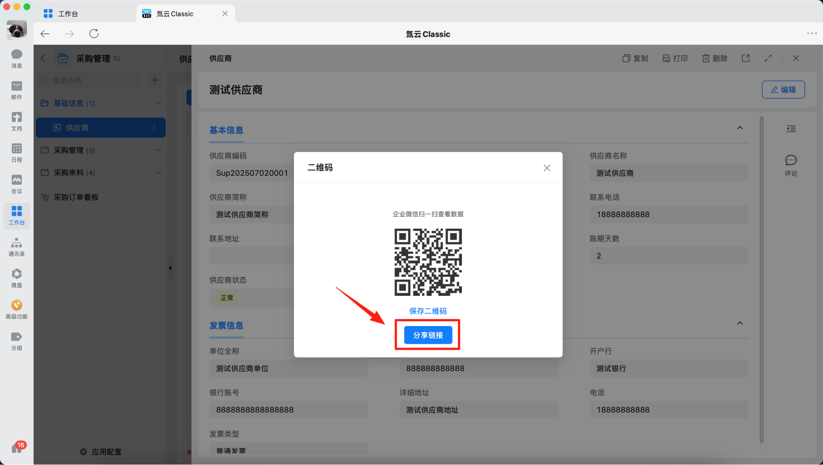Click the 供应商名称 field 测试供应商
The width and height of the screenshot is (823, 465).
click(669, 173)
